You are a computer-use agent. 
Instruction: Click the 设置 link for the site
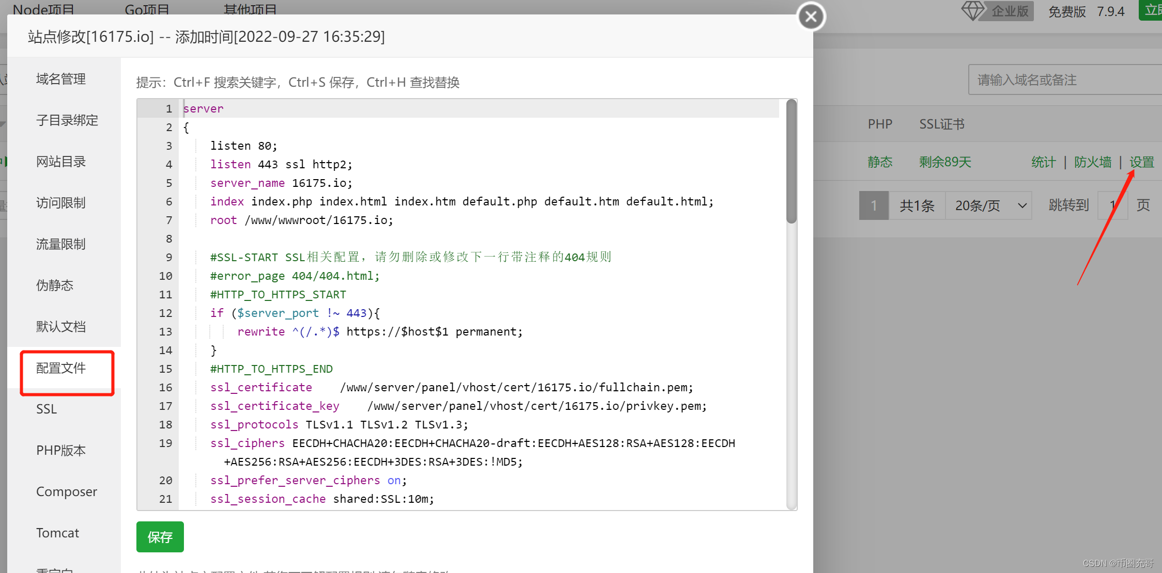click(1141, 162)
